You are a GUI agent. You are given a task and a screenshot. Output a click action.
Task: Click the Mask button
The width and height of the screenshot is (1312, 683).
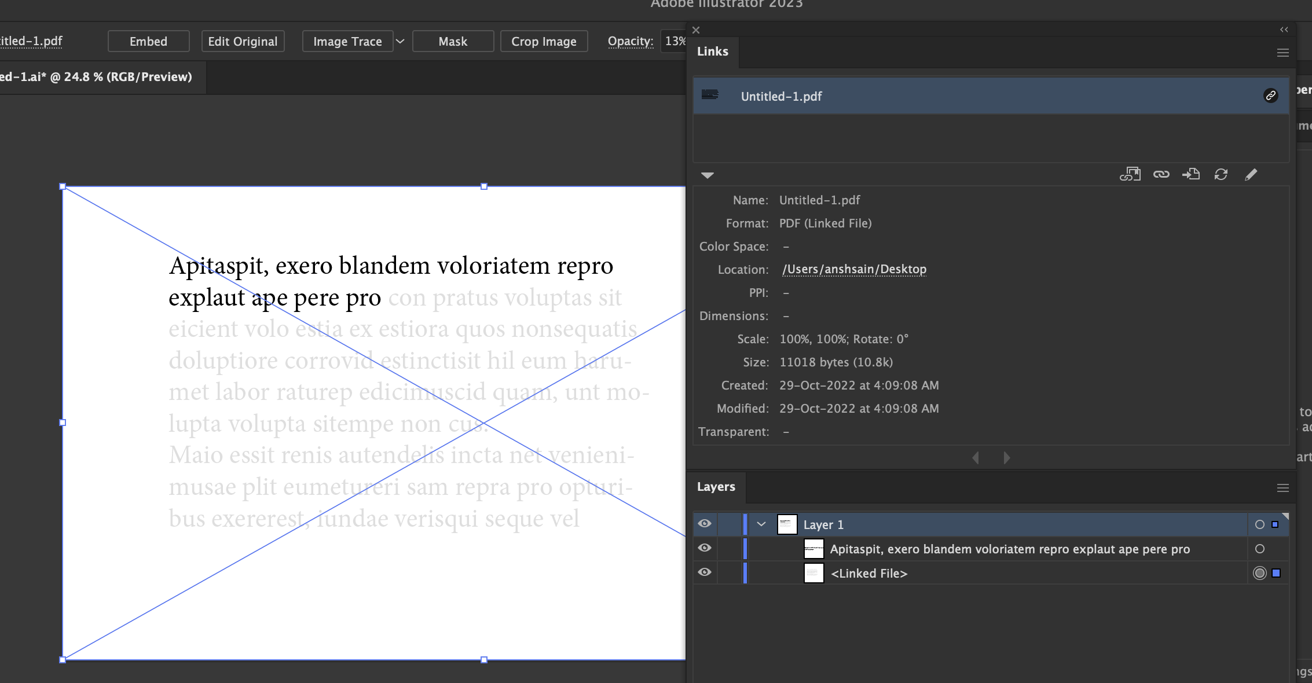(x=453, y=41)
